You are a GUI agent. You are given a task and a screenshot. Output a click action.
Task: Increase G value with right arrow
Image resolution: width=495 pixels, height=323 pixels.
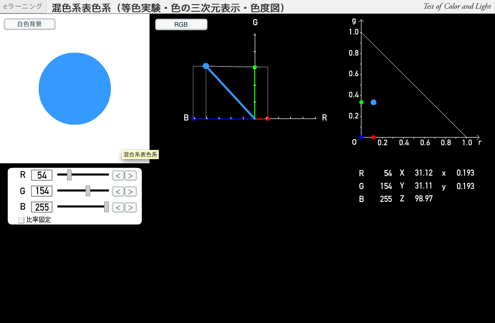click(131, 192)
